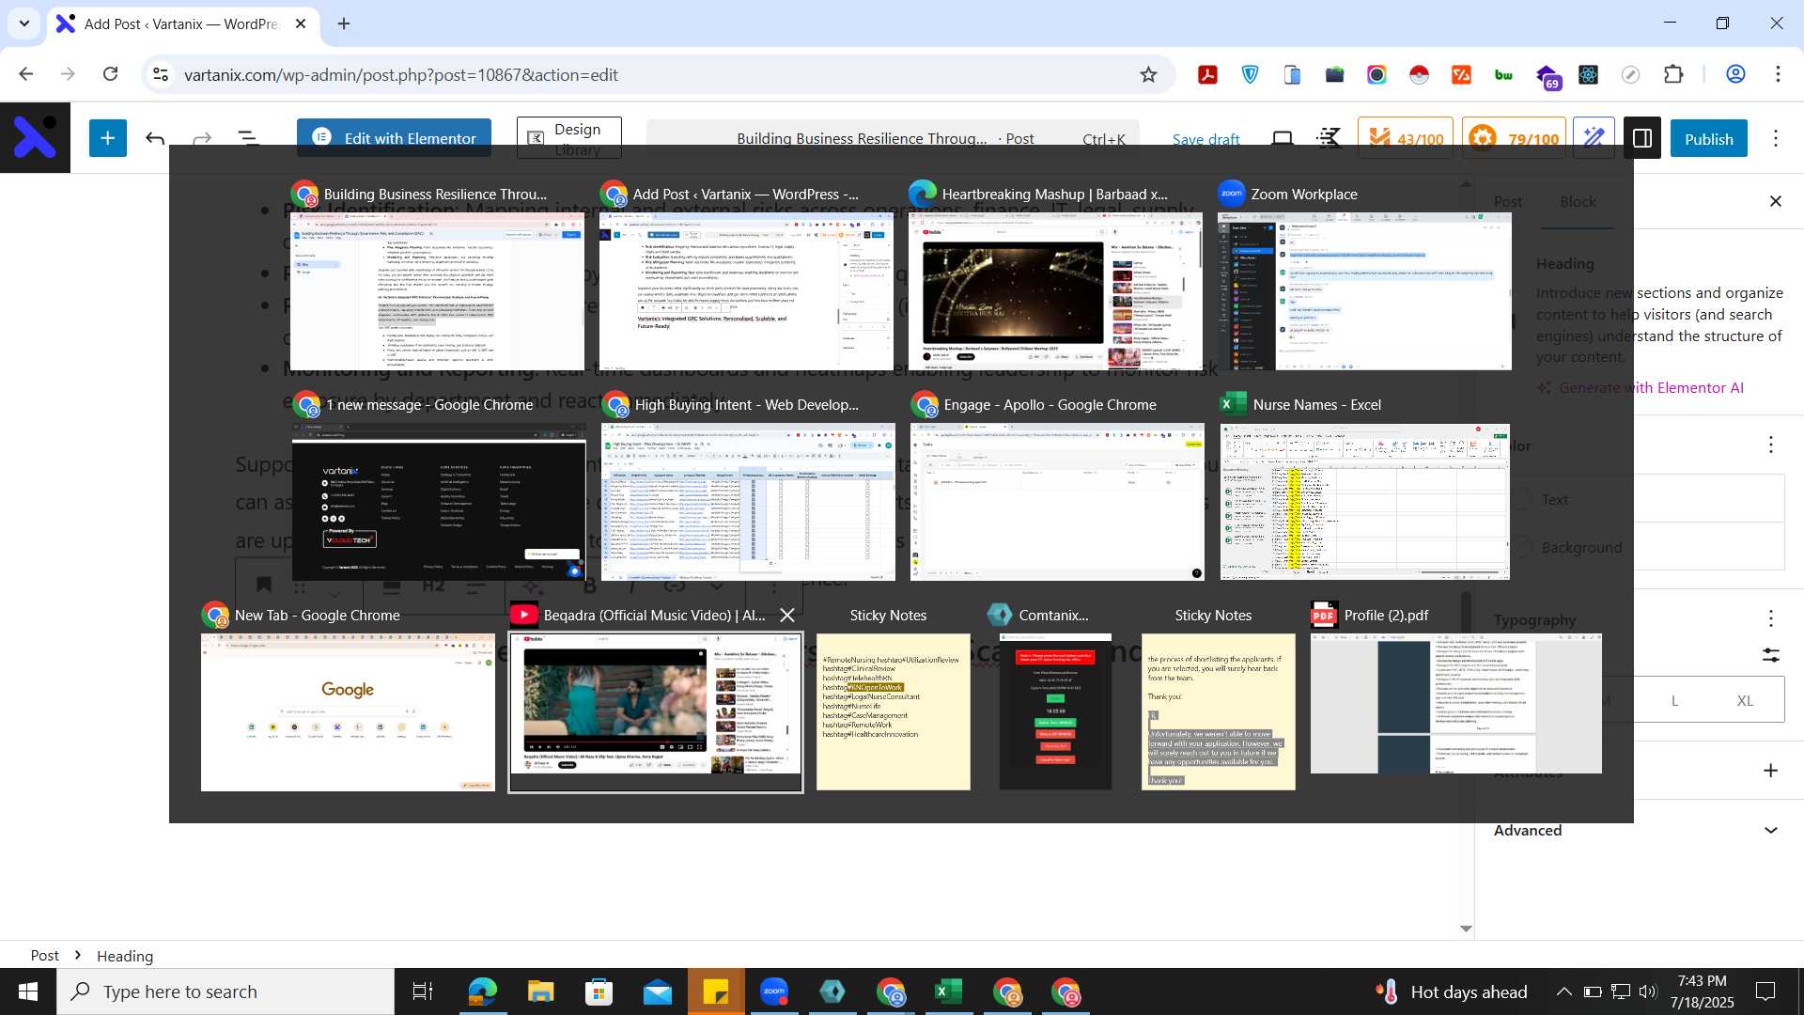Open Zoom from the taskbar

(x=774, y=992)
